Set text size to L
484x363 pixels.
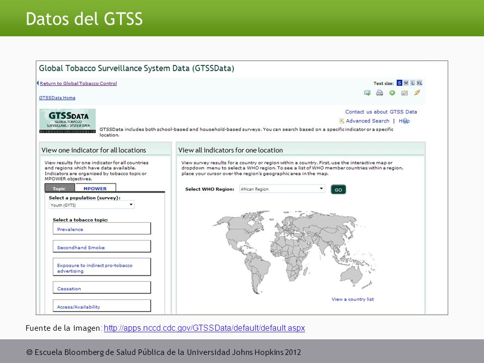(412, 83)
